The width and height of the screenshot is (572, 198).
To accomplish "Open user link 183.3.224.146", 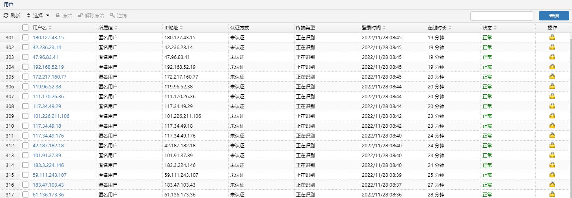I will [48, 165].
